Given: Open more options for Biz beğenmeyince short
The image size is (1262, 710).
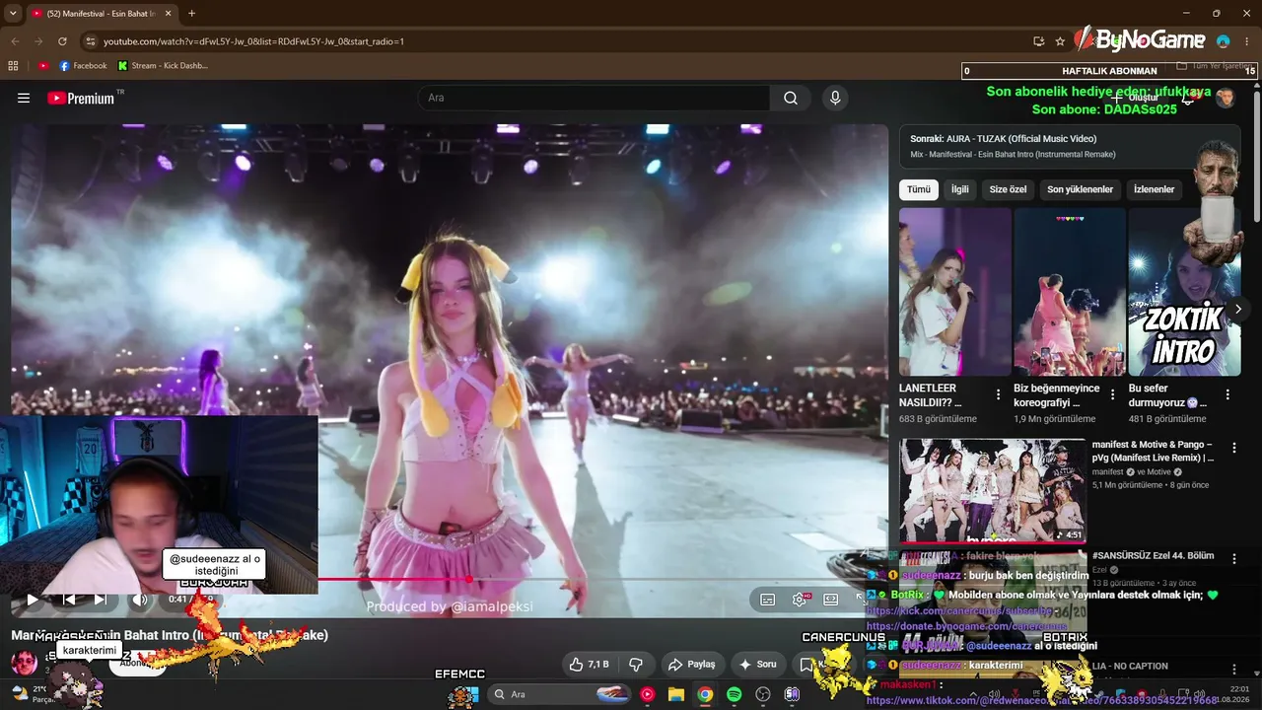Looking at the screenshot, I should 1113,394.
